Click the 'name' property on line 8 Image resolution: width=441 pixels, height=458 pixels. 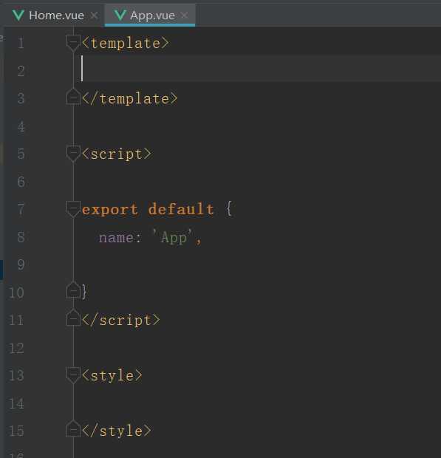(116, 237)
